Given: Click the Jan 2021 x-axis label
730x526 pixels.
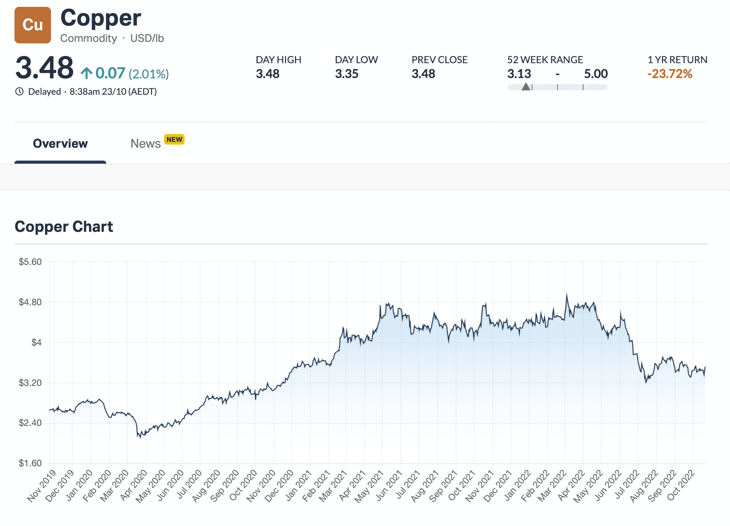Looking at the screenshot, I should coord(298,486).
